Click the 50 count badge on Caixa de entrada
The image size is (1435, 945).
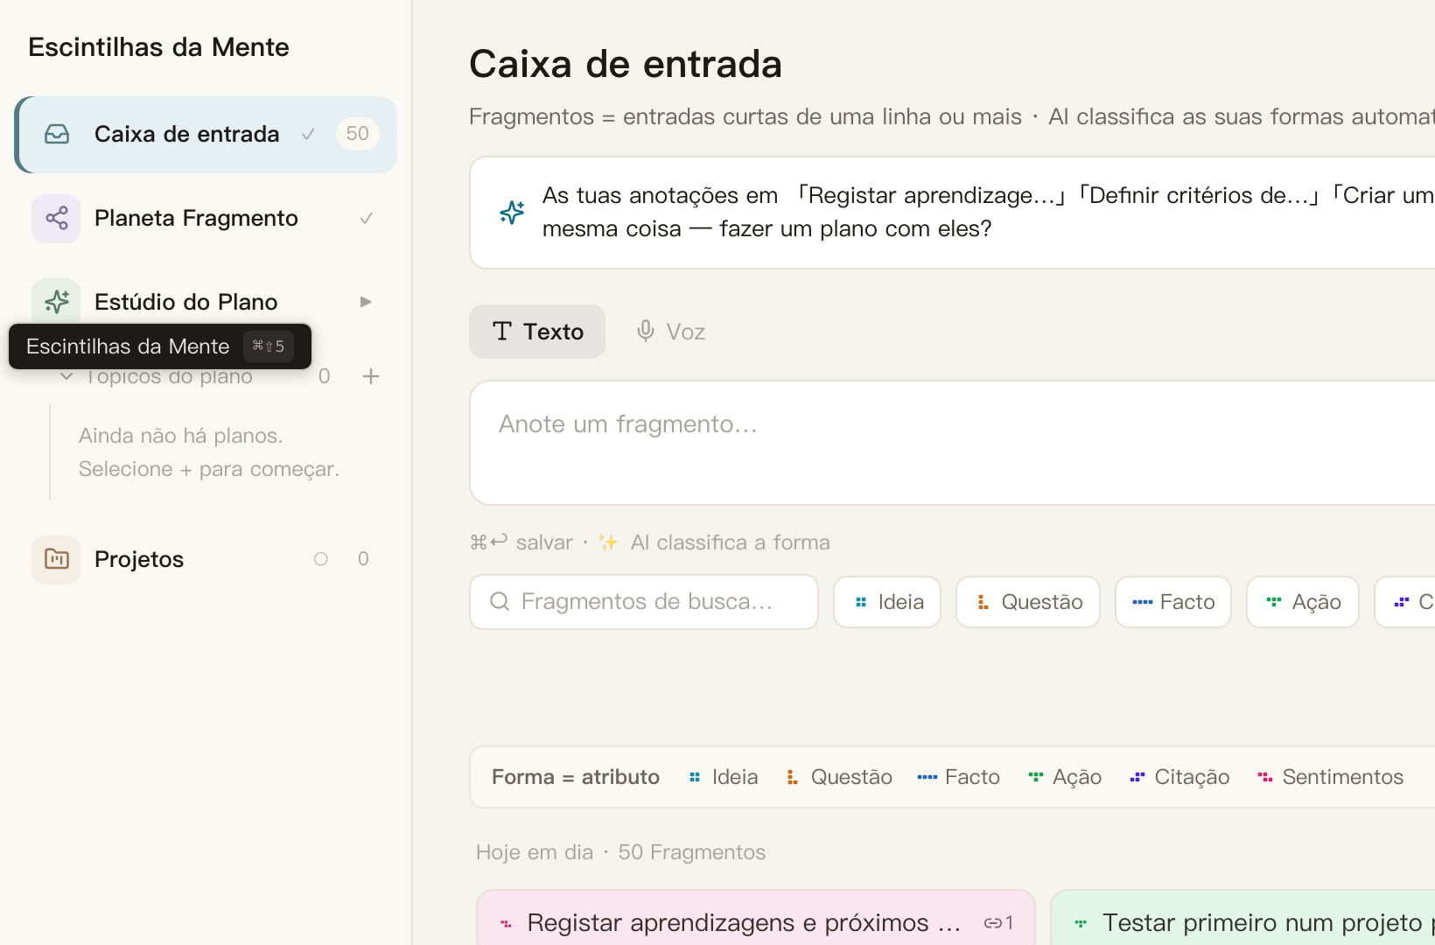click(357, 134)
